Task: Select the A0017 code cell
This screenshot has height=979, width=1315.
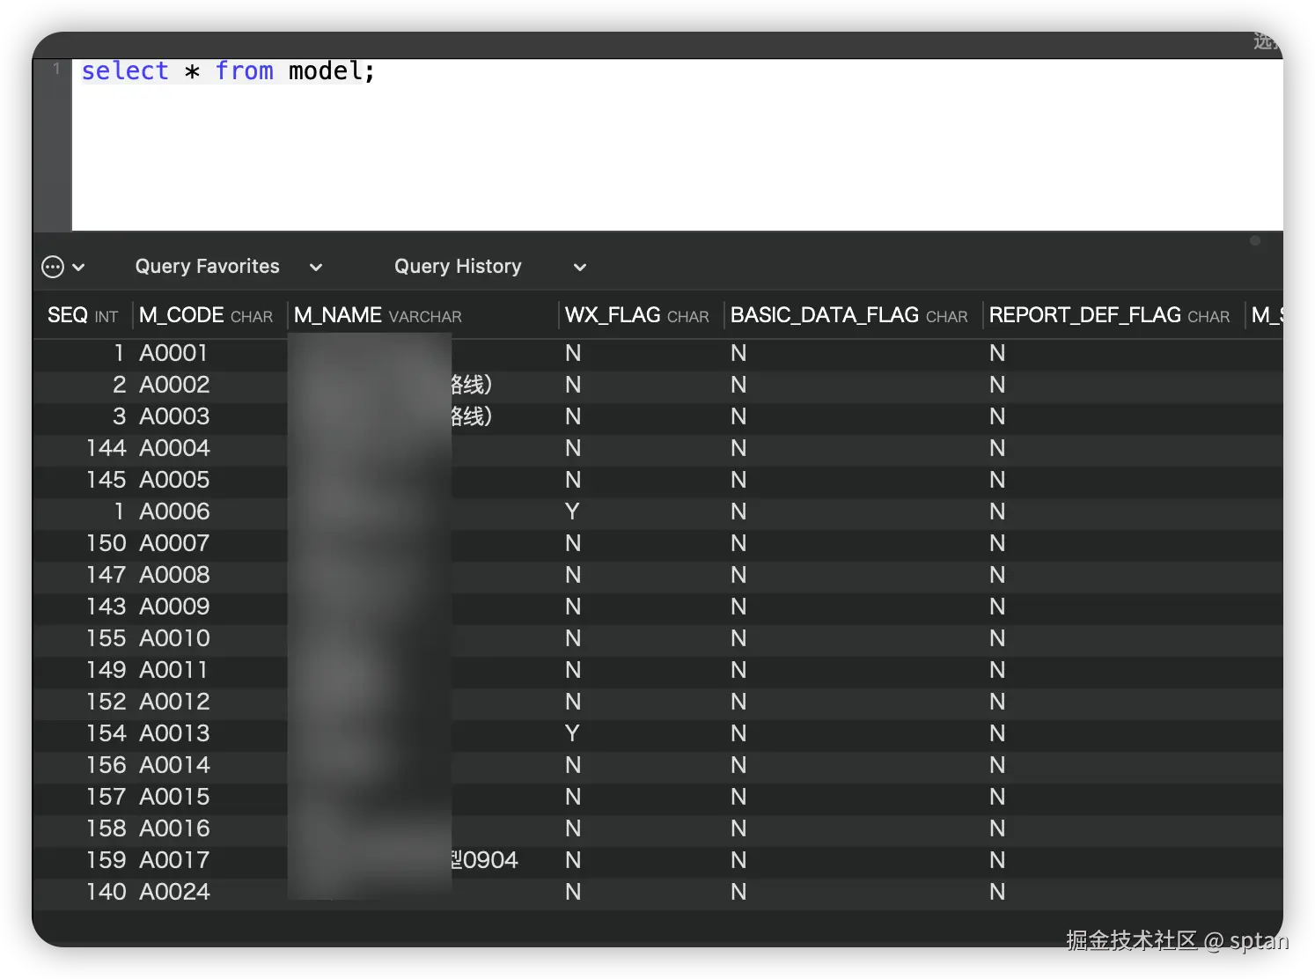Action: (x=174, y=860)
